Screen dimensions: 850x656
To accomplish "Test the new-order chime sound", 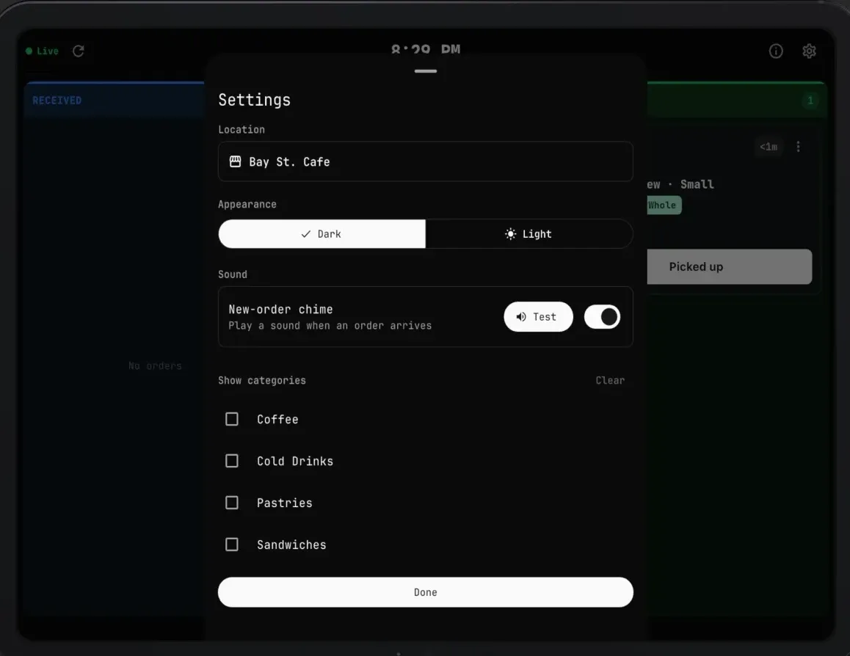I will [x=538, y=317].
